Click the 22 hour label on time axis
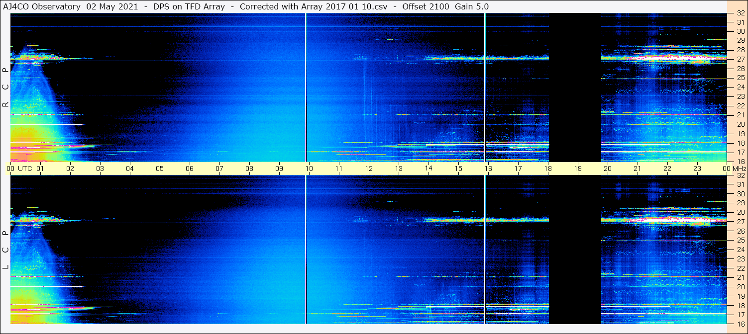Image resolution: width=748 pixels, height=334 pixels. [667, 168]
